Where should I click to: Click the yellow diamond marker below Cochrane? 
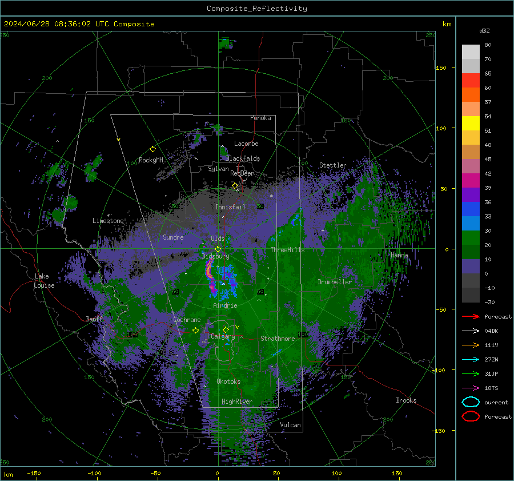195,330
